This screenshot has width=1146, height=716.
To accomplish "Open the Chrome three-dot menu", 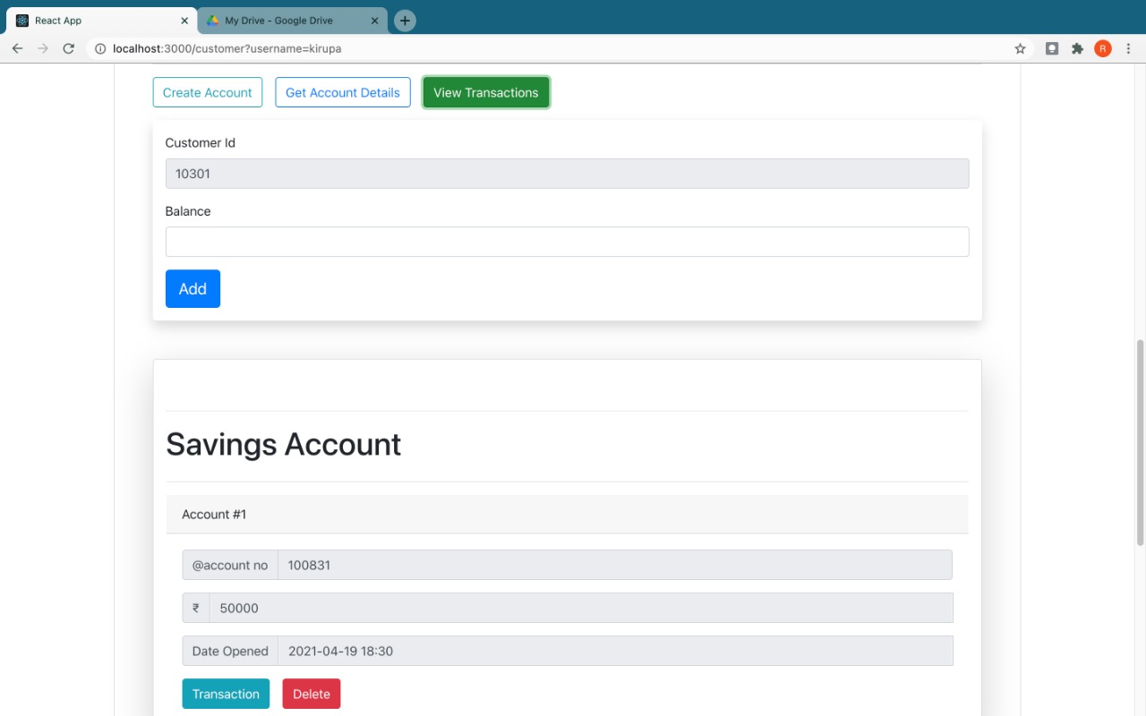I will 1128,48.
